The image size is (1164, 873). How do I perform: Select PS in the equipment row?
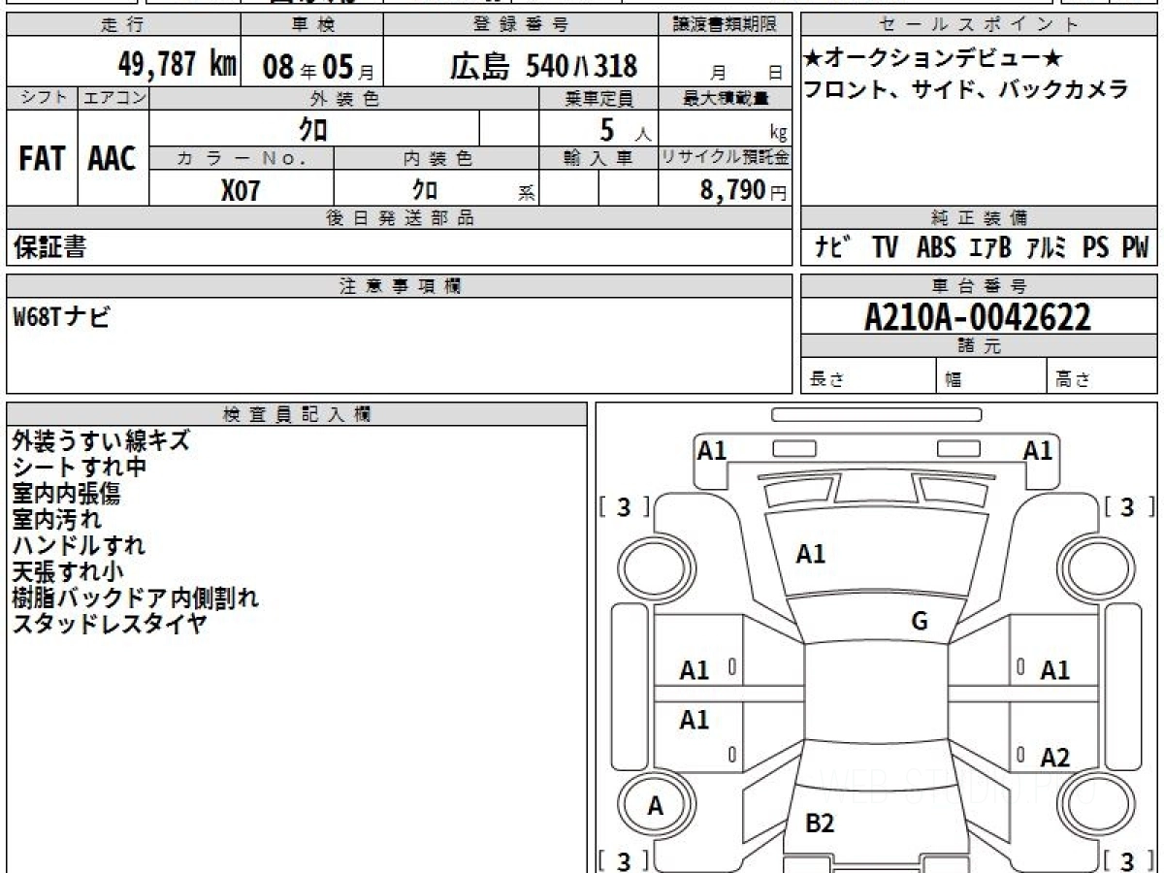[1096, 247]
